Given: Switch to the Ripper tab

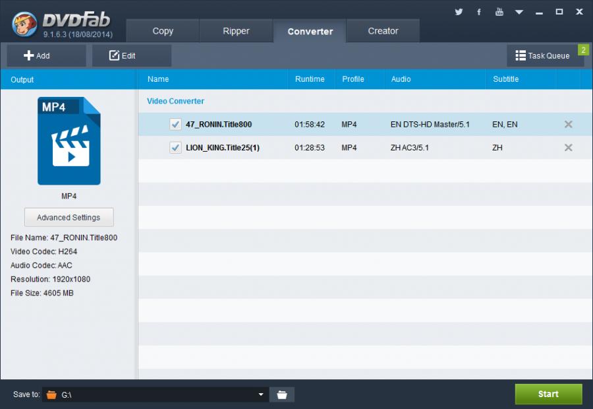Looking at the screenshot, I should tap(236, 31).
